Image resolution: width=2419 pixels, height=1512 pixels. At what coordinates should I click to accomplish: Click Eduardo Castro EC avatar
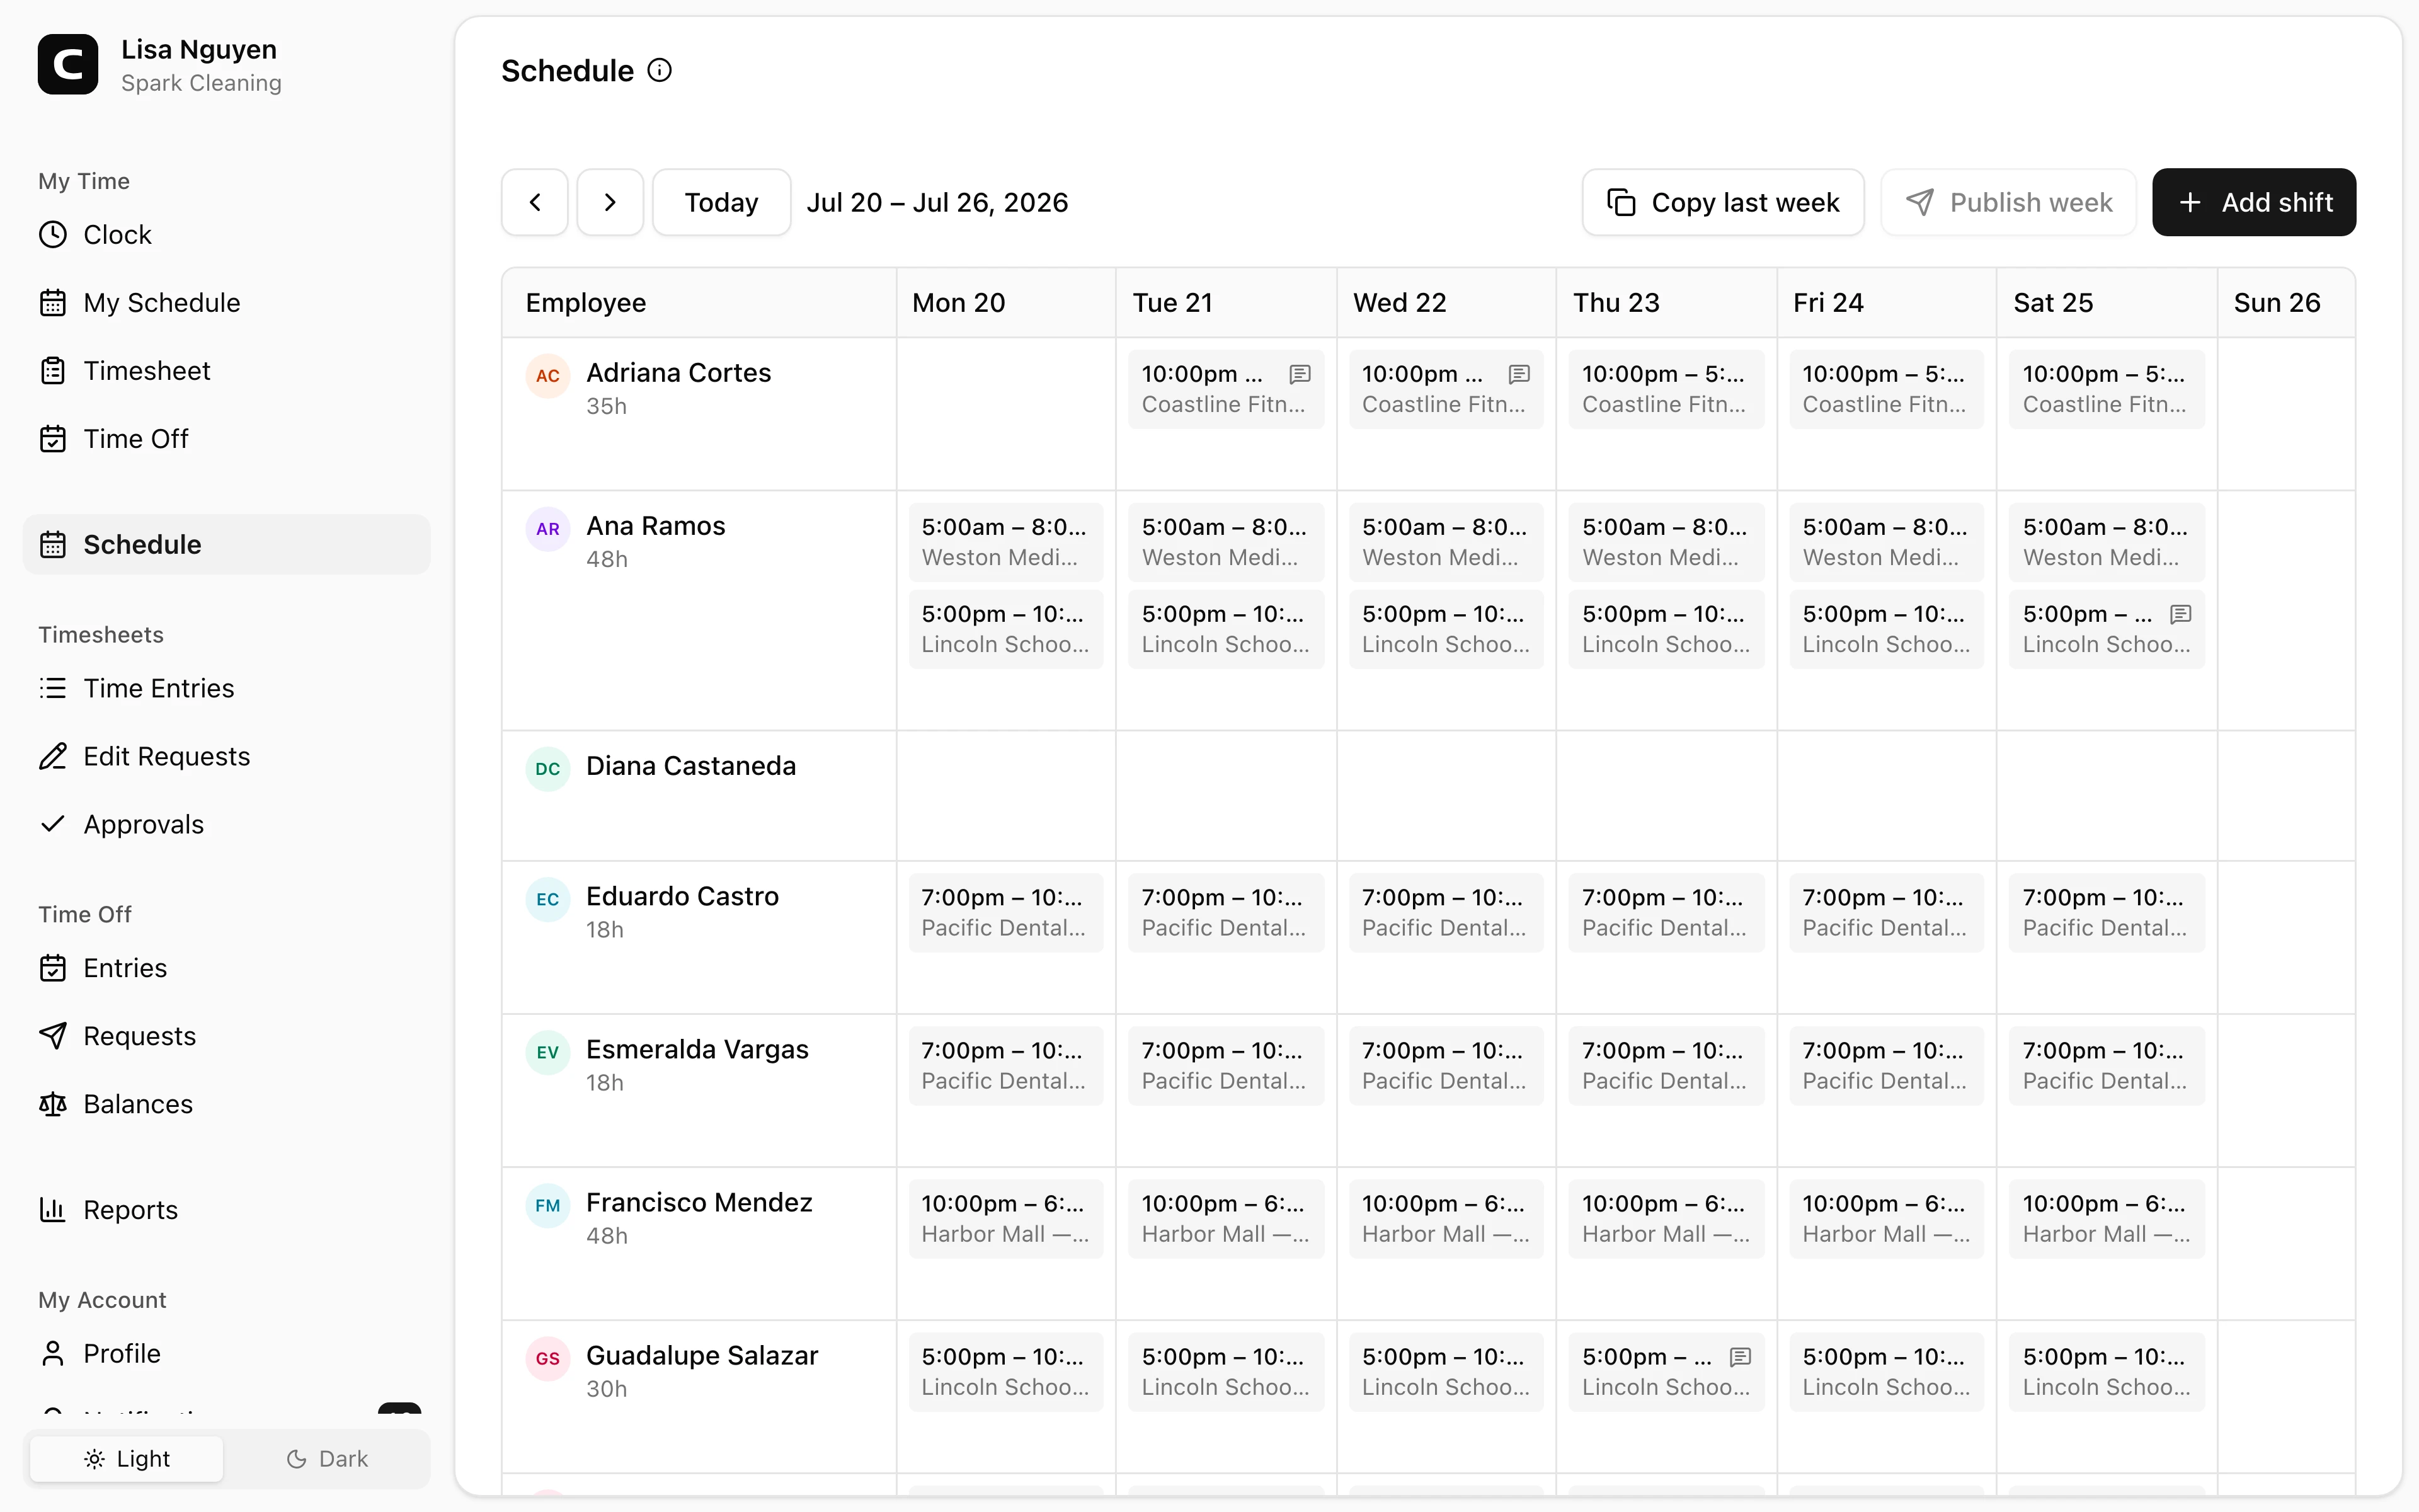548,899
